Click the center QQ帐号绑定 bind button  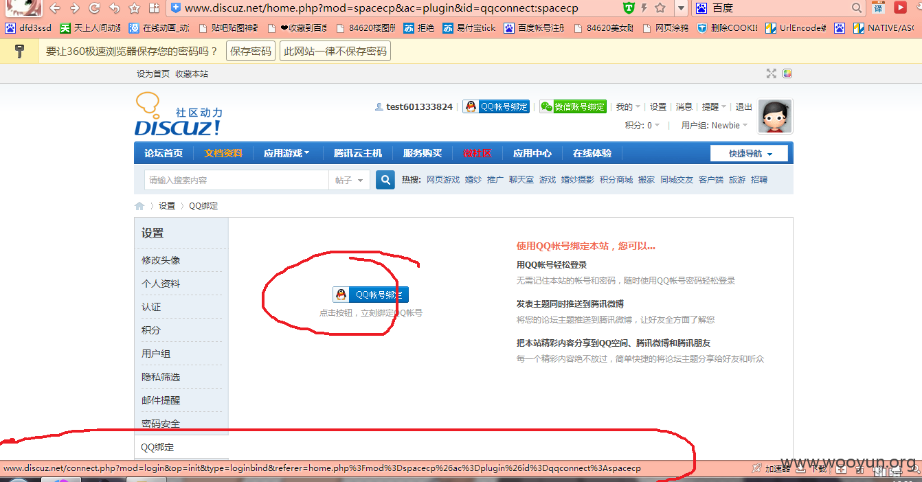[371, 295]
